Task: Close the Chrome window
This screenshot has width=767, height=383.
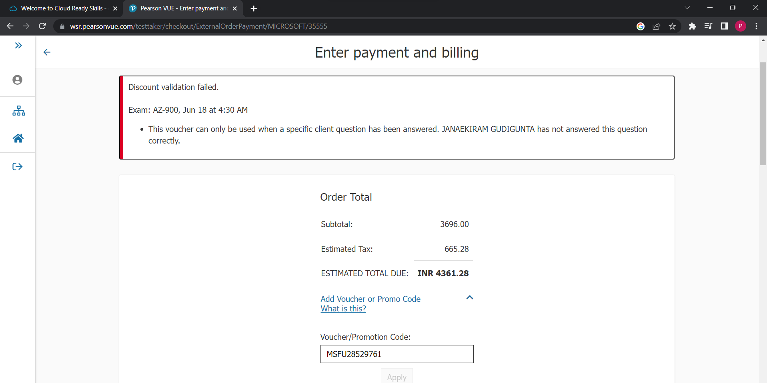Action: 756,8
